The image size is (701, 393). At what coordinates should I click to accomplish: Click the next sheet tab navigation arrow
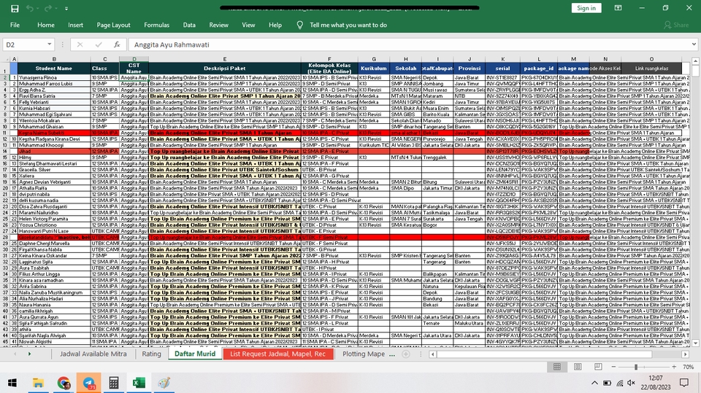tap(29, 354)
